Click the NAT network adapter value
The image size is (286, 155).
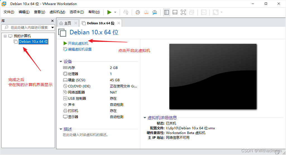(x=114, y=92)
